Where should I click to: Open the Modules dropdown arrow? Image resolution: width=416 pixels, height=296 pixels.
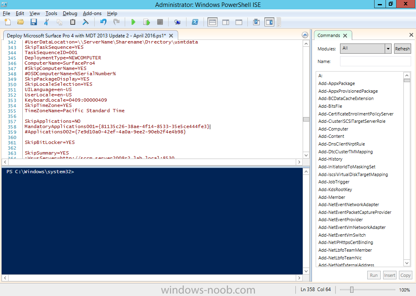(x=388, y=48)
